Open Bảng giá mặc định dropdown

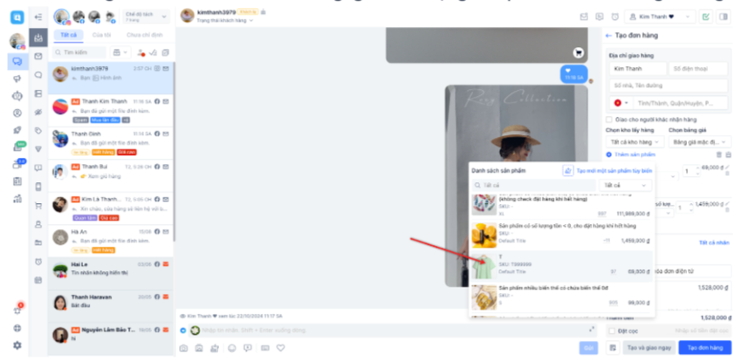[x=698, y=141]
